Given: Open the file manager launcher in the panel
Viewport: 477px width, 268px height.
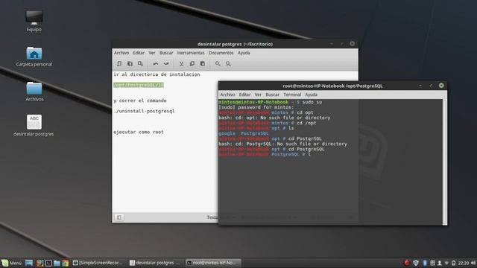Looking at the screenshot, I should (57, 263).
